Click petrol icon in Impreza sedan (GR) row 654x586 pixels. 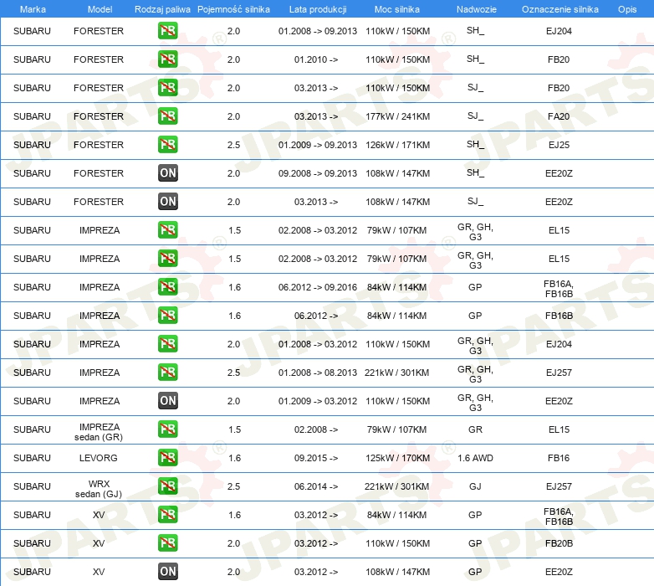click(167, 429)
